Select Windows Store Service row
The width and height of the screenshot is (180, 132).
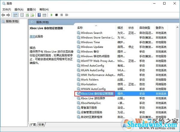(x=122, y=38)
